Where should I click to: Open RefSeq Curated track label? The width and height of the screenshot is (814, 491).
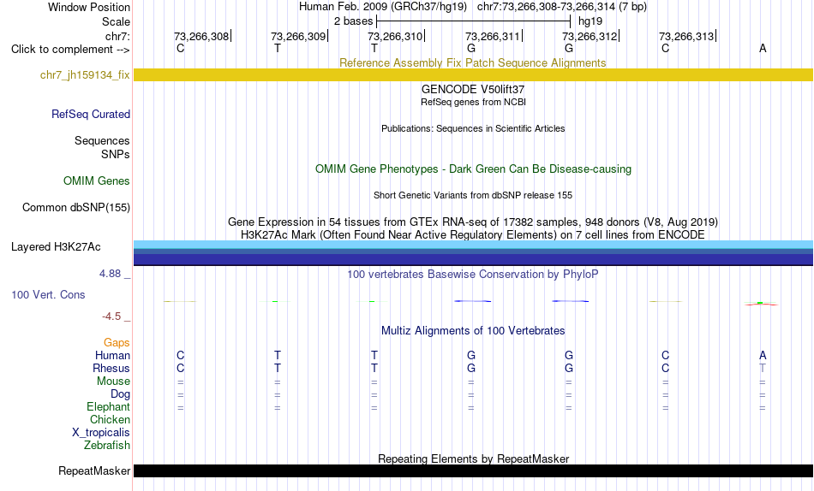[x=91, y=114]
